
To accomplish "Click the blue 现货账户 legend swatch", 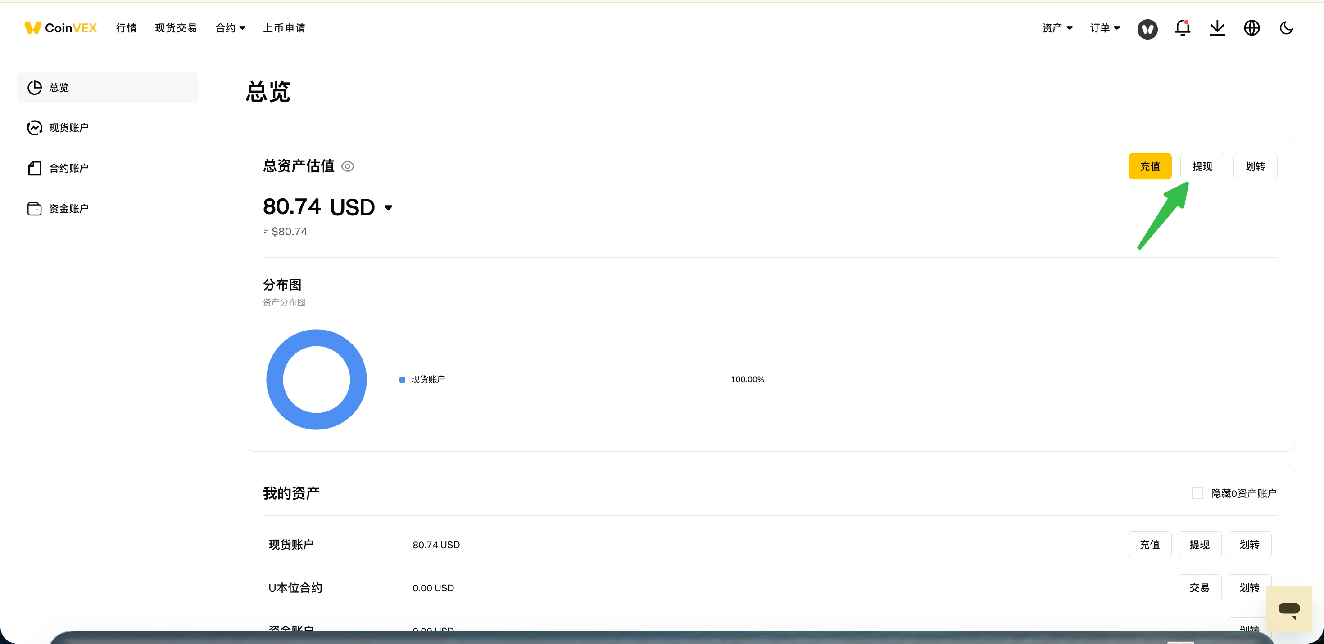I will 403,380.
